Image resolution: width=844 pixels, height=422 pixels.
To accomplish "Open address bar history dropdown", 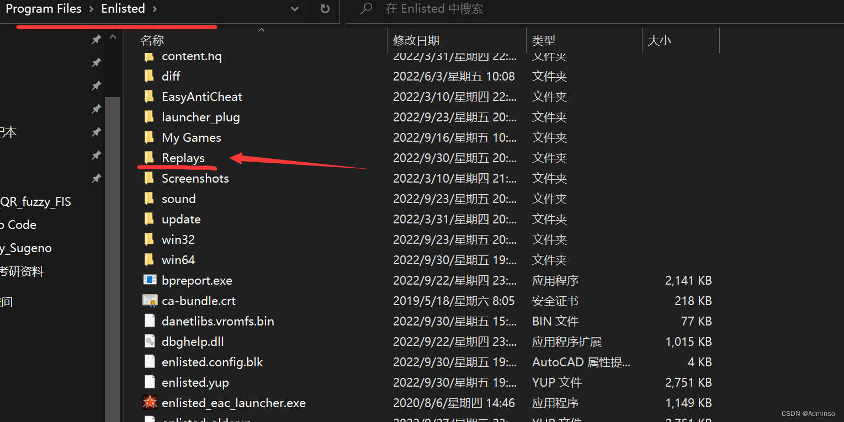I will [x=295, y=9].
